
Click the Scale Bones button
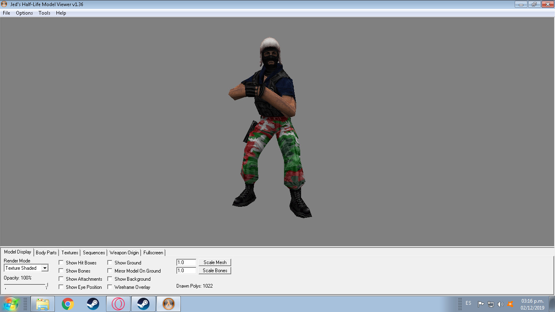[x=215, y=271]
